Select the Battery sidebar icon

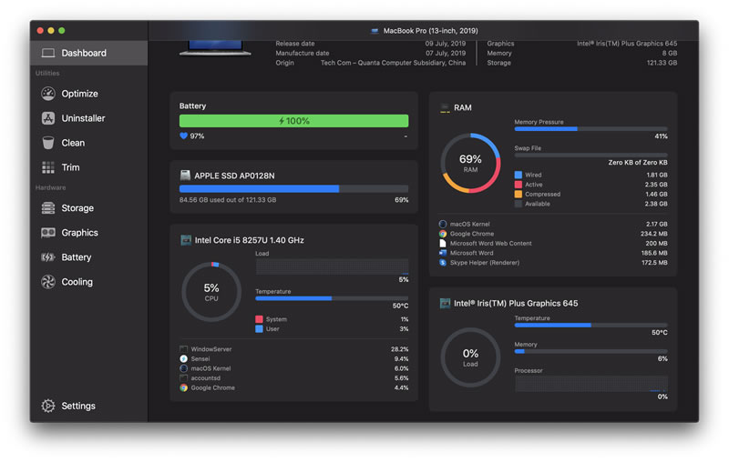tap(48, 257)
